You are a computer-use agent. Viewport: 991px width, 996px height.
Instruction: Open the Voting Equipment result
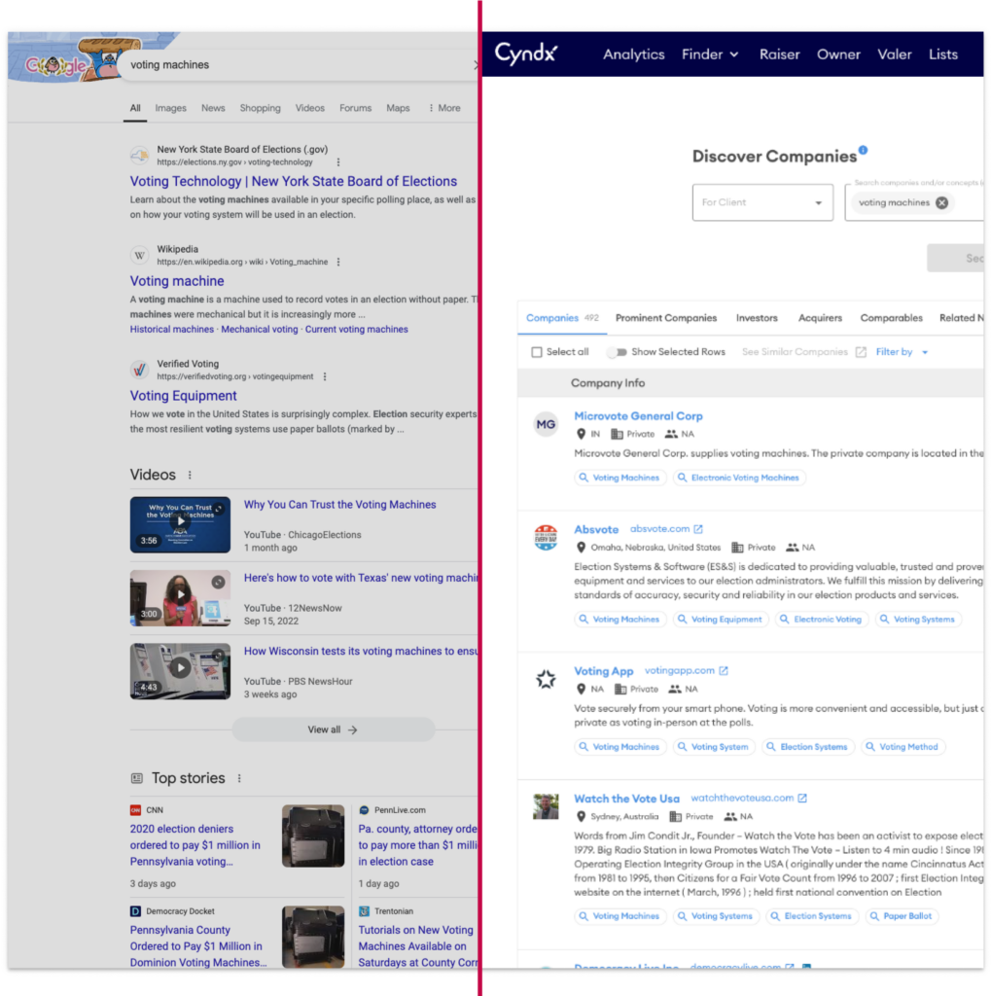pos(183,396)
